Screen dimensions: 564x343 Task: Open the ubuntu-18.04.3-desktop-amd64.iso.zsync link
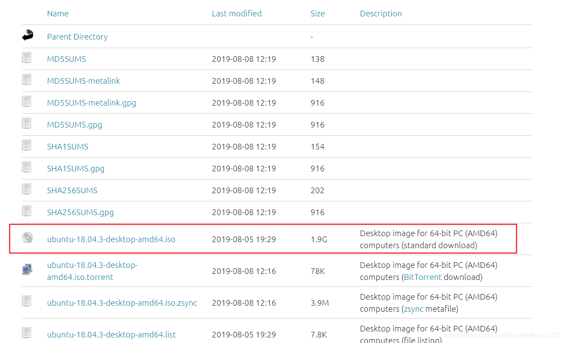pyautogui.click(x=122, y=303)
